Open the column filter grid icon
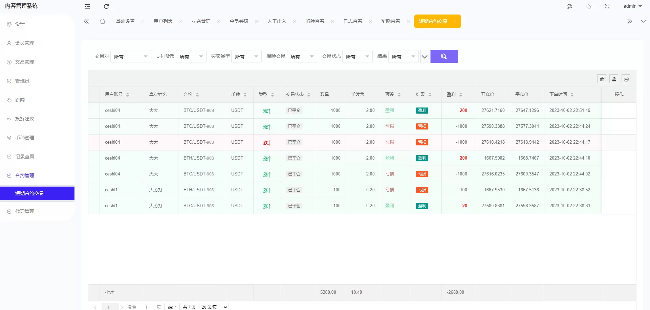The height and width of the screenshot is (310, 650). [602, 79]
